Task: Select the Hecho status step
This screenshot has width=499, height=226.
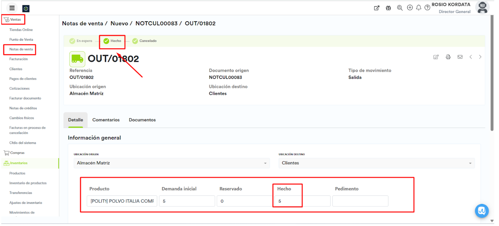Action: pos(112,41)
